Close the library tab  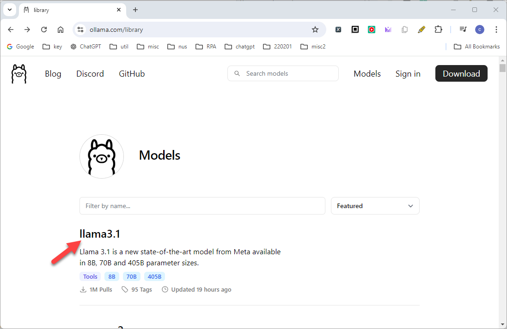click(119, 10)
